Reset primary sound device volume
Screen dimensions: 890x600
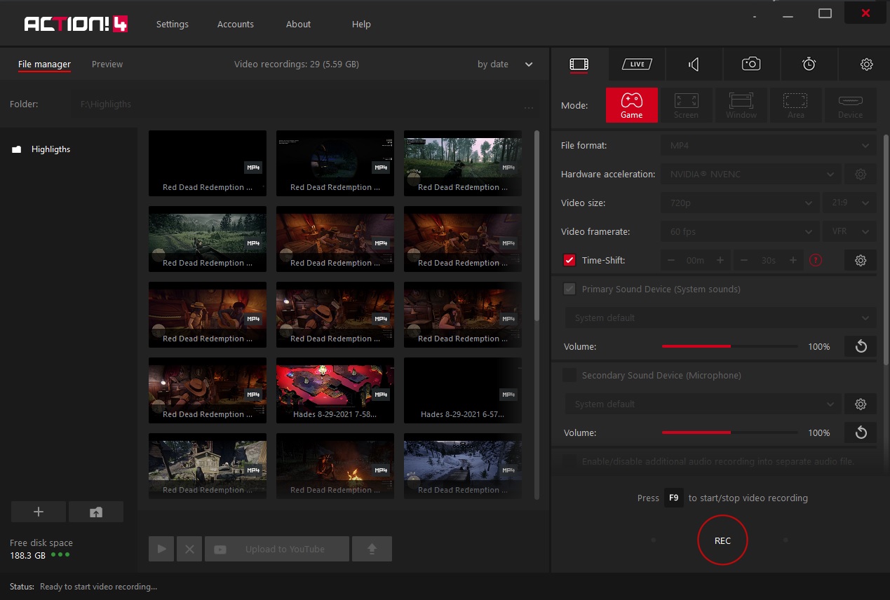(861, 346)
